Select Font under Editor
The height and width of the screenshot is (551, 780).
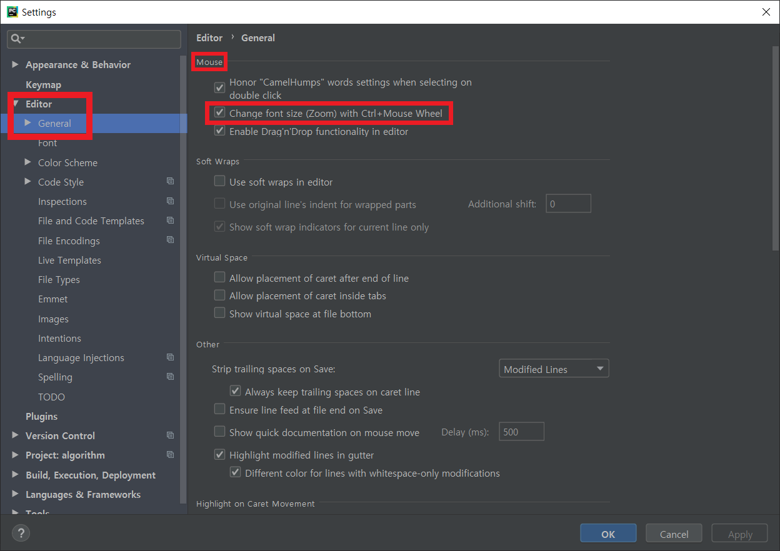(47, 142)
